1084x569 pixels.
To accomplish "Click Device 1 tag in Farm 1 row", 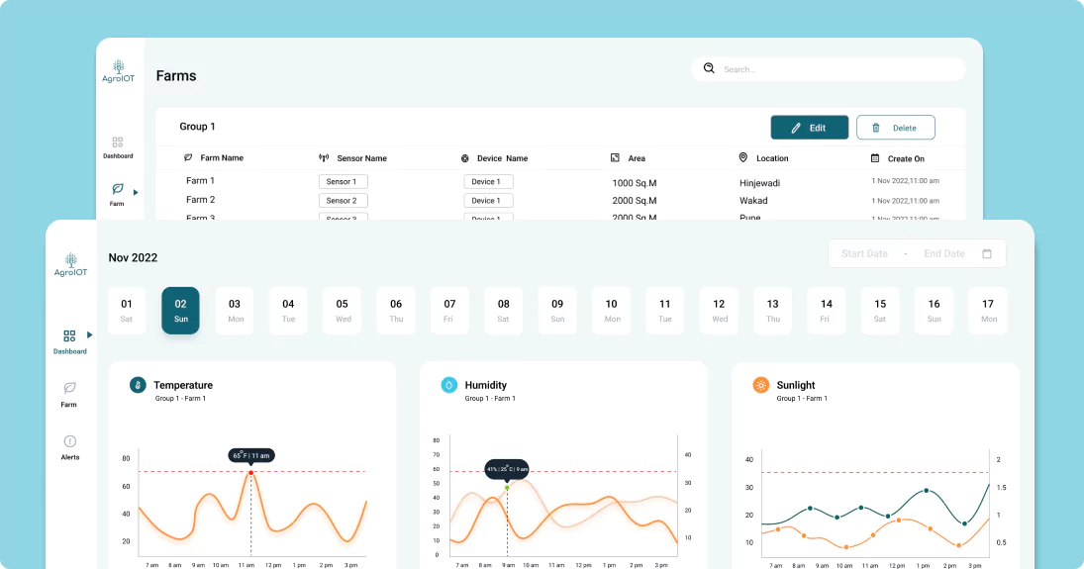I will click(488, 181).
